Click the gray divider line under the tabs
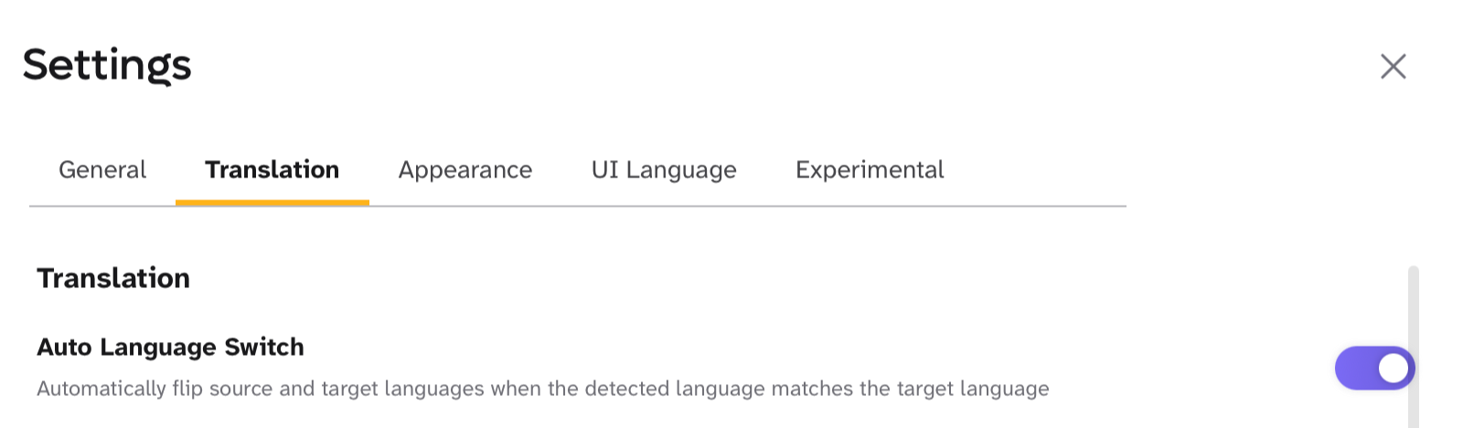This screenshot has width=1463, height=428. click(x=731, y=206)
